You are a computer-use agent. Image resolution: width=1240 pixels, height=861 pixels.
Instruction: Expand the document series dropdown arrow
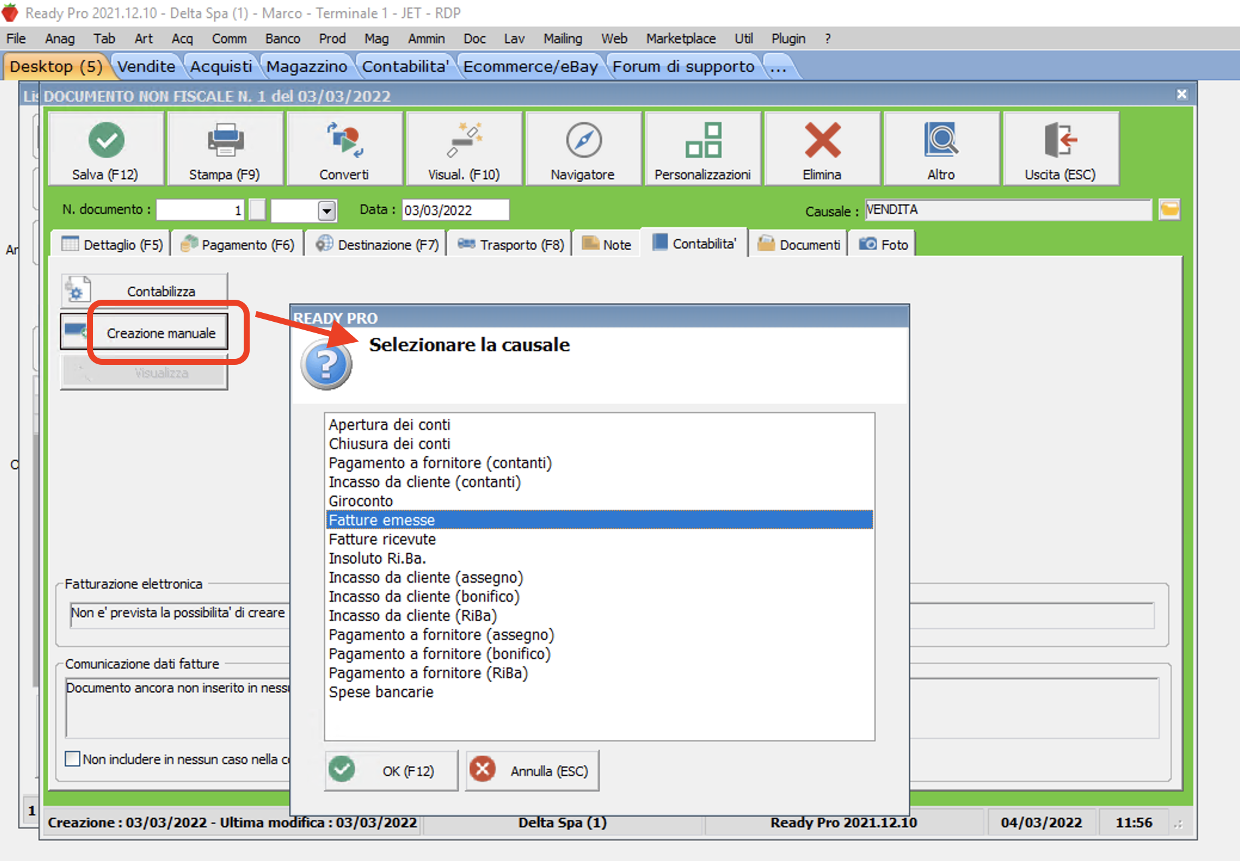tap(327, 210)
